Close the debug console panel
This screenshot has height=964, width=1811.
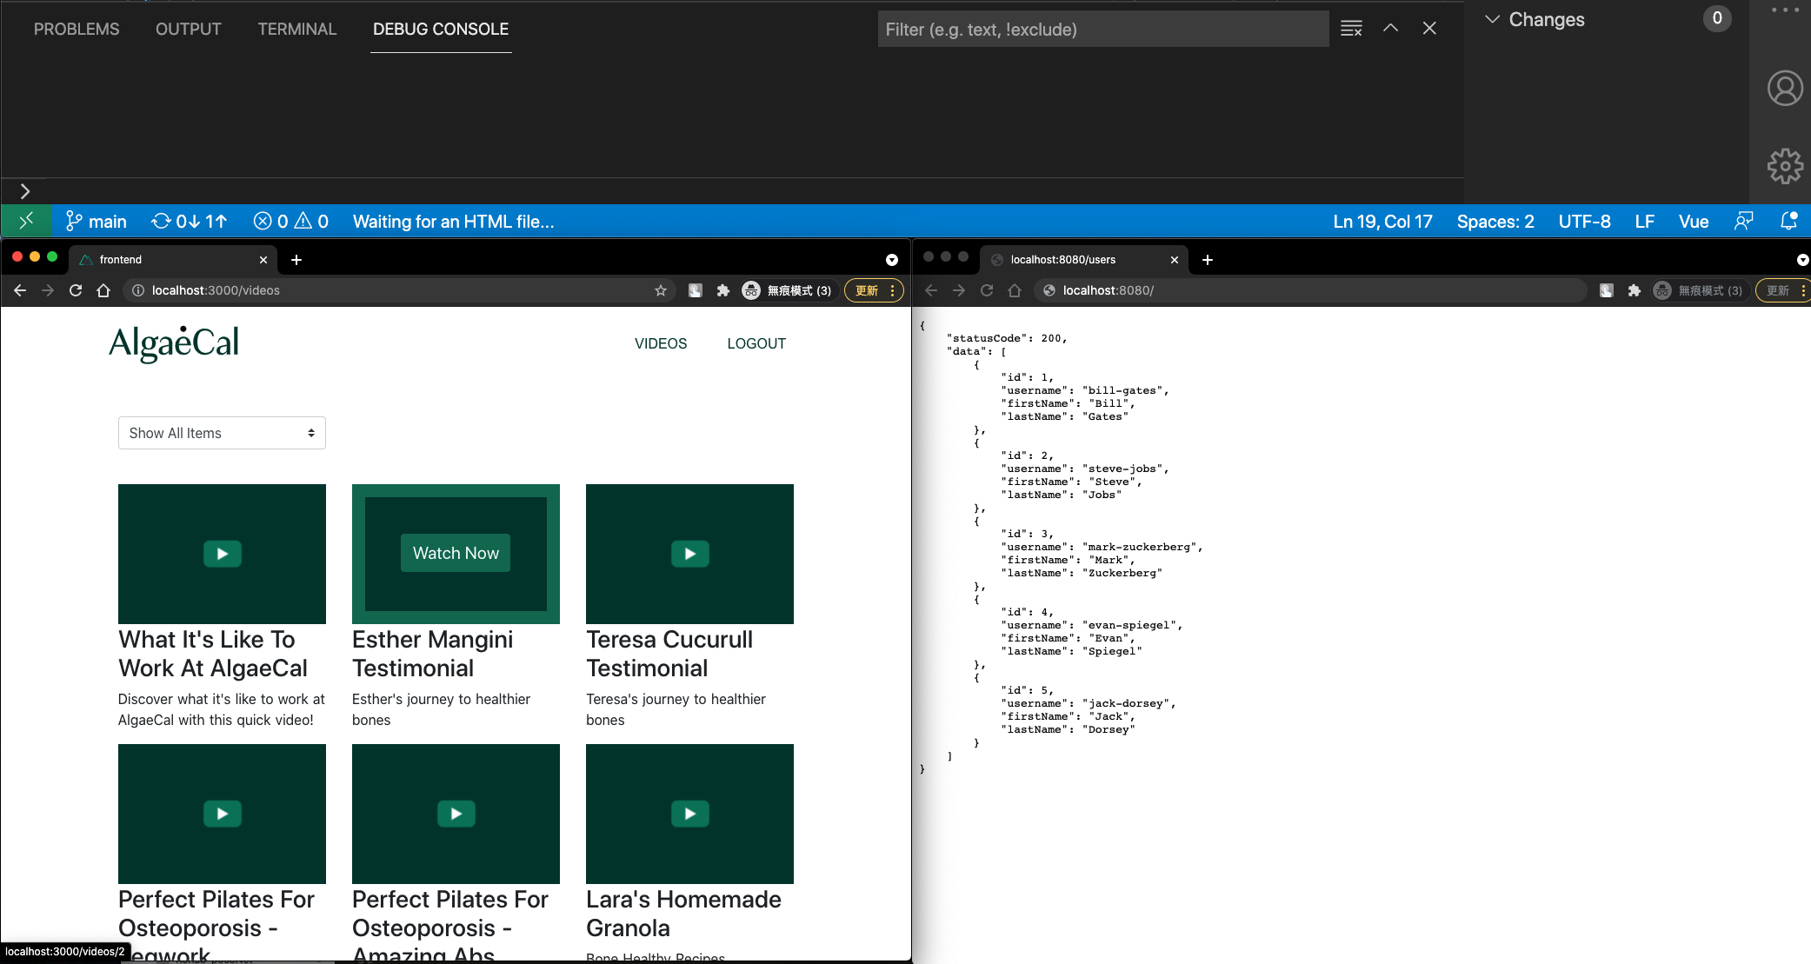pyautogui.click(x=1429, y=28)
